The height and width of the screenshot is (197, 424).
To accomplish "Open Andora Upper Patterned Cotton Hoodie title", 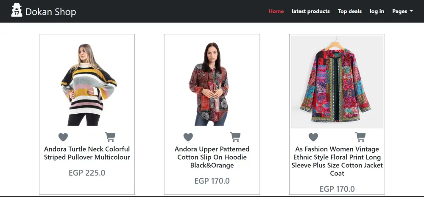I will point(212,157).
